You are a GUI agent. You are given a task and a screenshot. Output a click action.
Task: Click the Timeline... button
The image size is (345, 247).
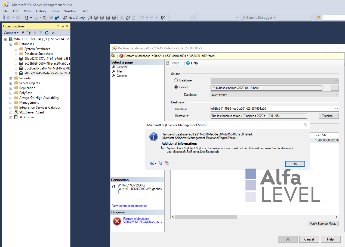[x=329, y=116]
